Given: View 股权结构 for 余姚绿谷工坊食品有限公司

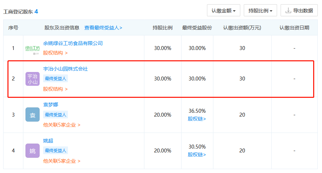Looking at the screenshot, I should [x=55, y=53].
